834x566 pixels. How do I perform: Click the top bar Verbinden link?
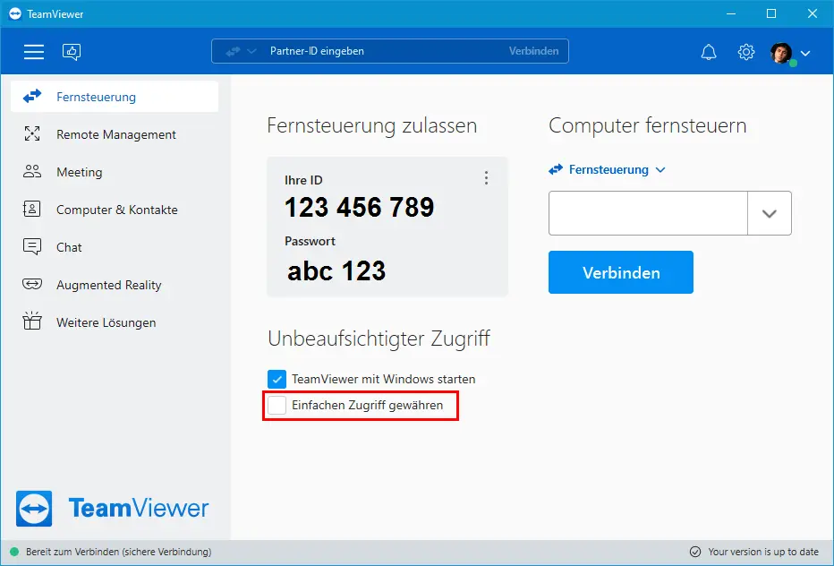coord(533,51)
